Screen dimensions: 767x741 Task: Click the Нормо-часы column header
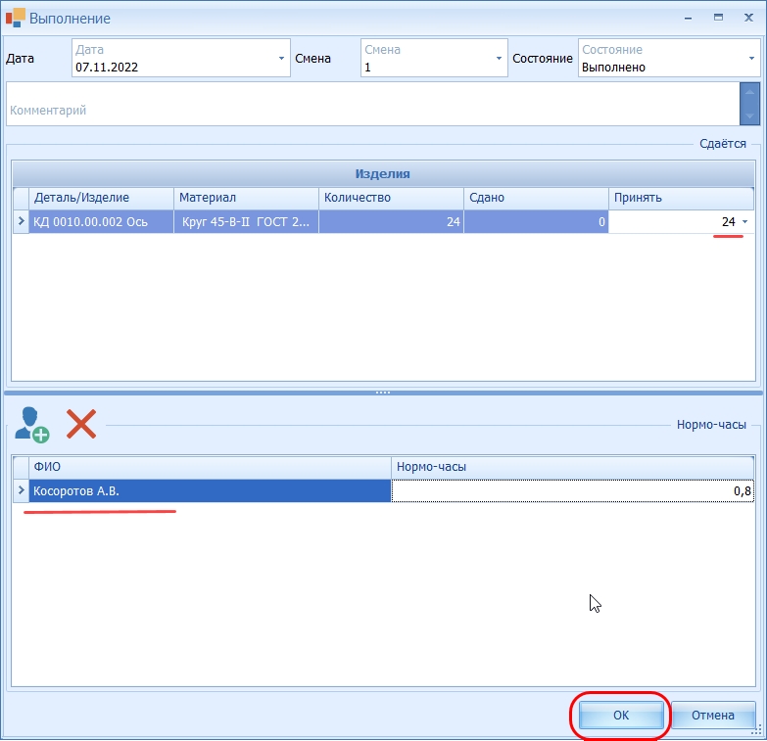[x=572, y=467]
